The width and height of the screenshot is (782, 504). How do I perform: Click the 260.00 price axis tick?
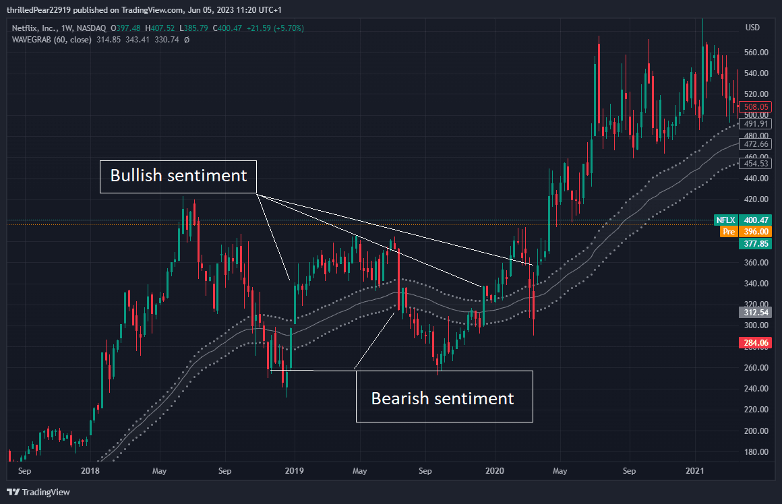(756, 368)
